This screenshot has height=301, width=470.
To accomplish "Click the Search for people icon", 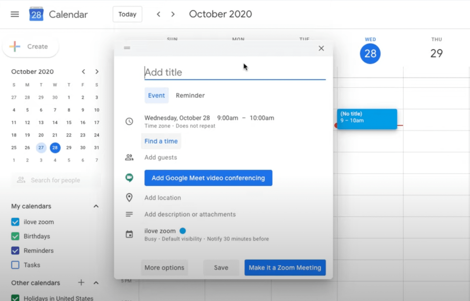I will pyautogui.click(x=21, y=180).
